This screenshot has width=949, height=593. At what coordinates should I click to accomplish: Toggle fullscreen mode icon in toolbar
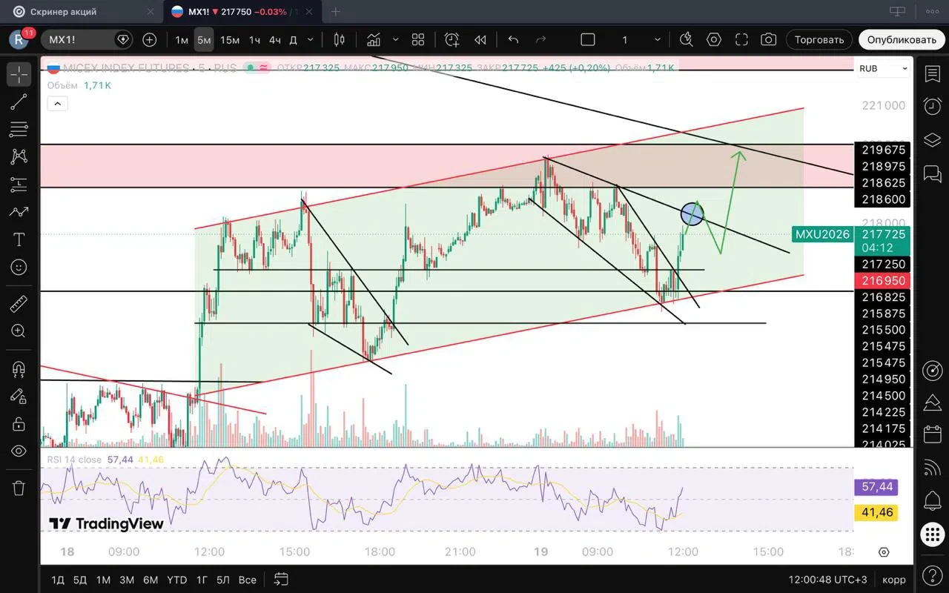tap(741, 39)
